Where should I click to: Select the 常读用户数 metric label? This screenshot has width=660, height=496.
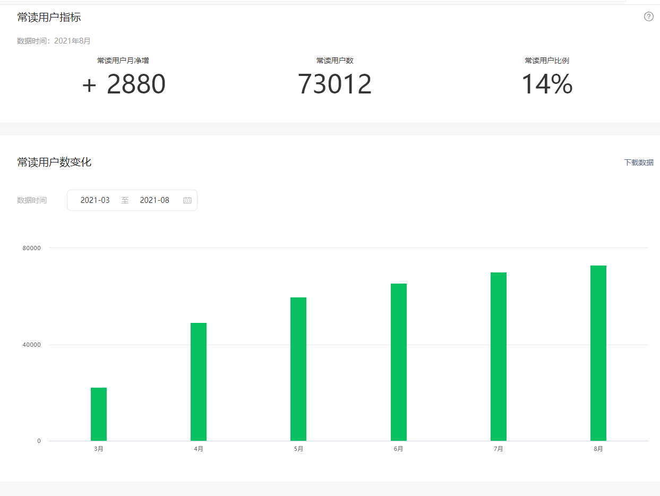click(335, 61)
